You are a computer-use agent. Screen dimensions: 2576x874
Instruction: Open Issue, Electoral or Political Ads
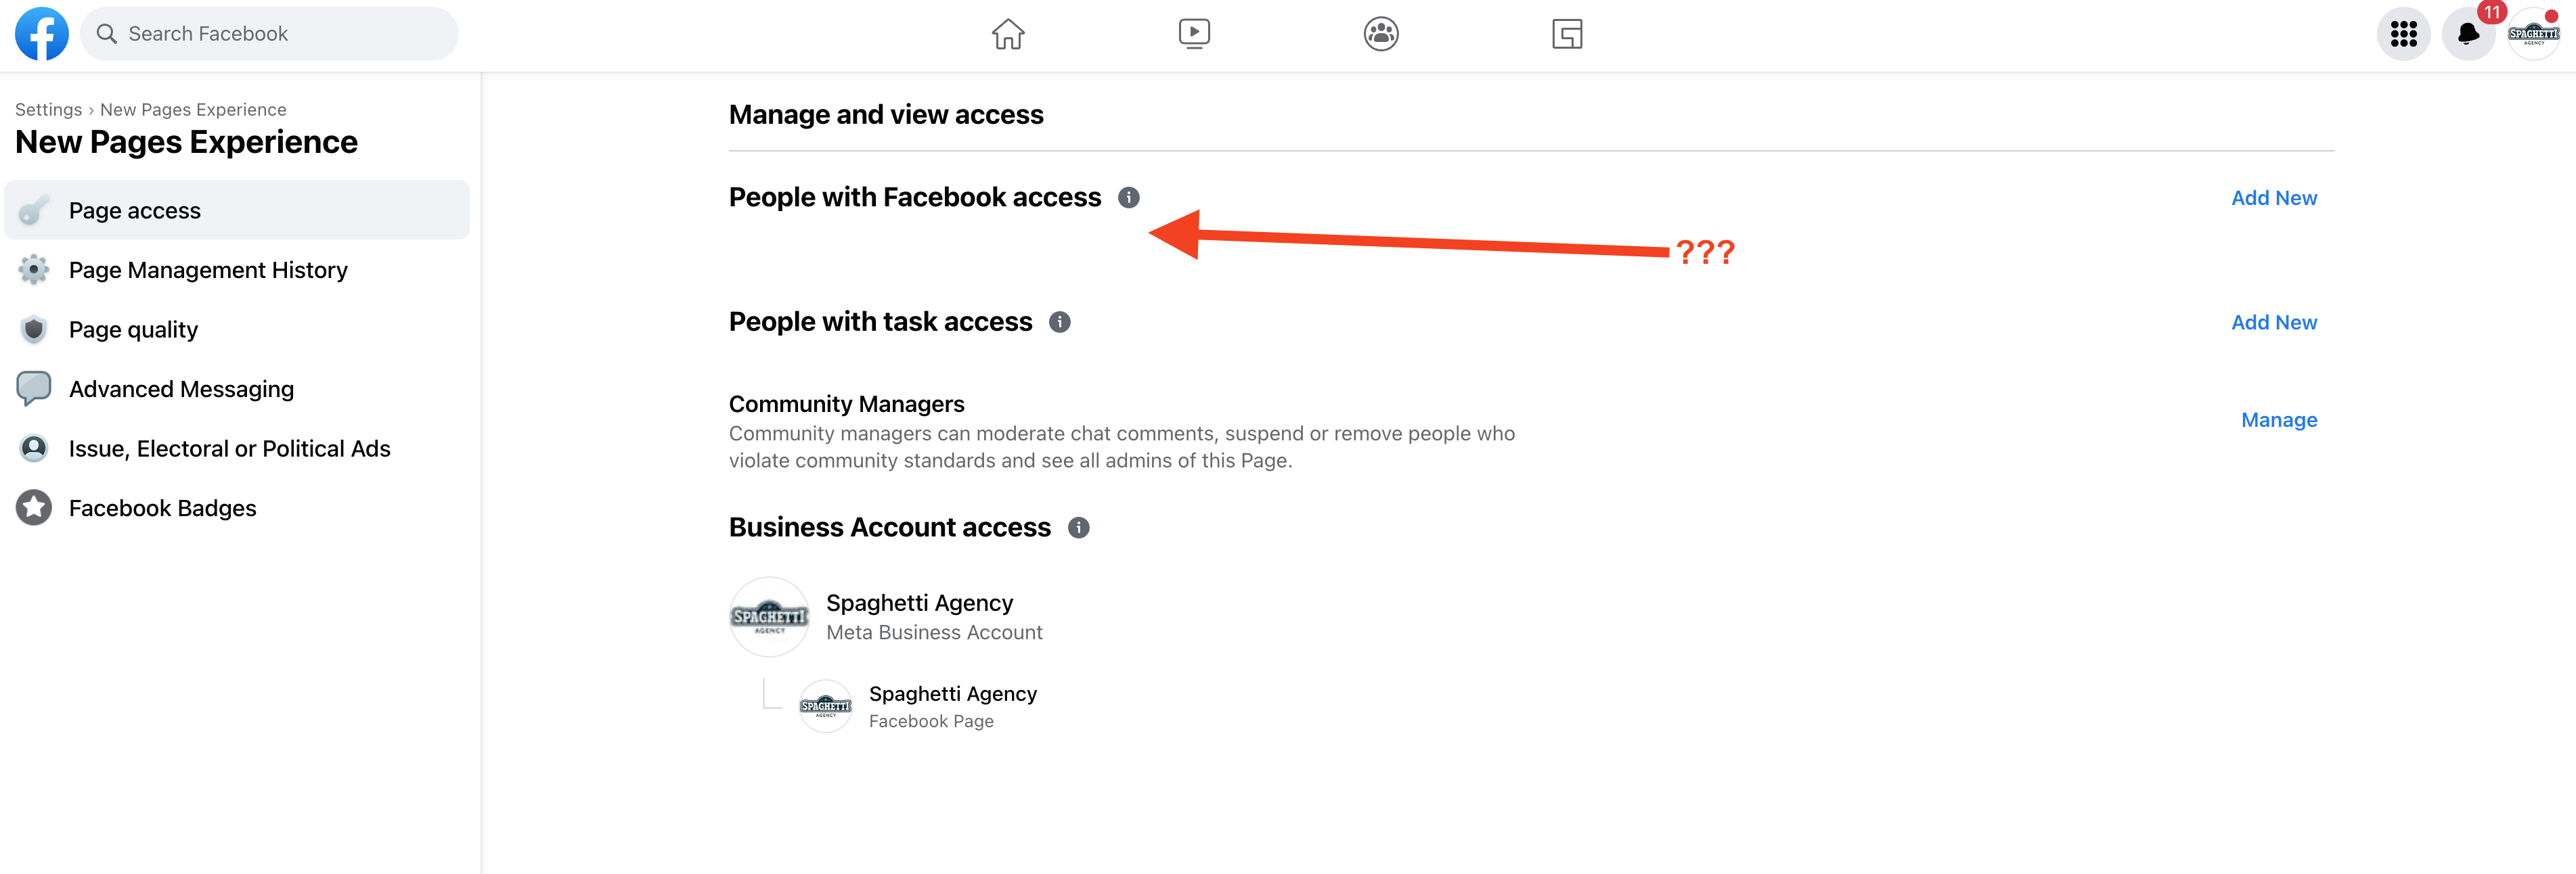[229, 448]
